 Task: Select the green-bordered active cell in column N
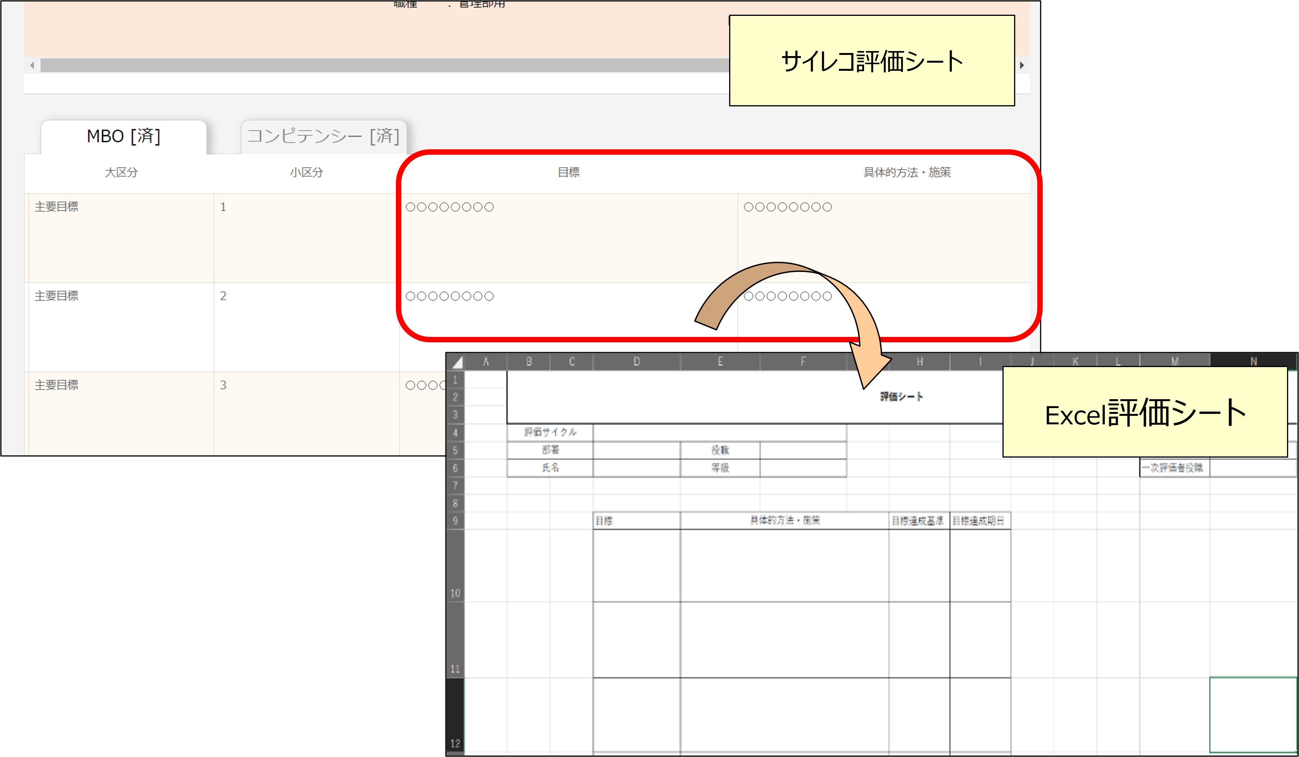[1253, 714]
